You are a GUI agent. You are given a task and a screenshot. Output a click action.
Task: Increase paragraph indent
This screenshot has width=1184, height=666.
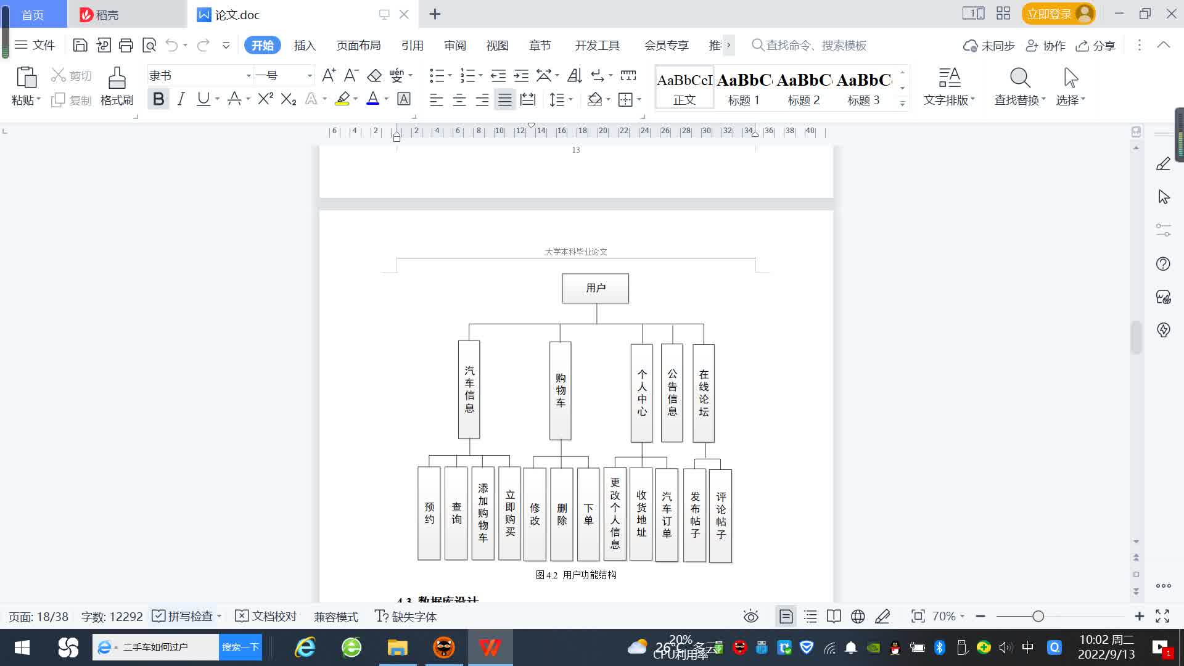click(x=521, y=75)
